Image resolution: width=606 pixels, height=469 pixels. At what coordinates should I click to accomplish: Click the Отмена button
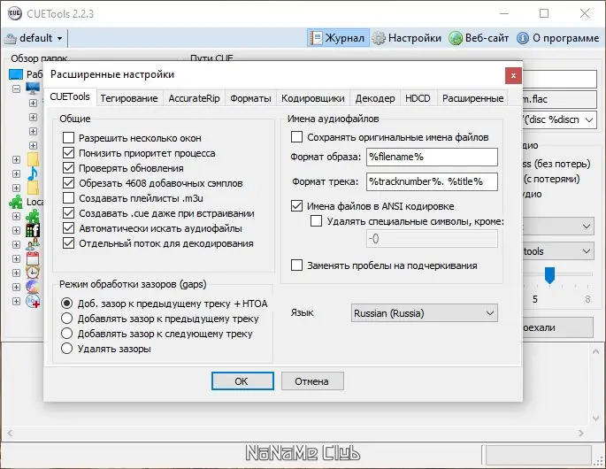[312, 381]
